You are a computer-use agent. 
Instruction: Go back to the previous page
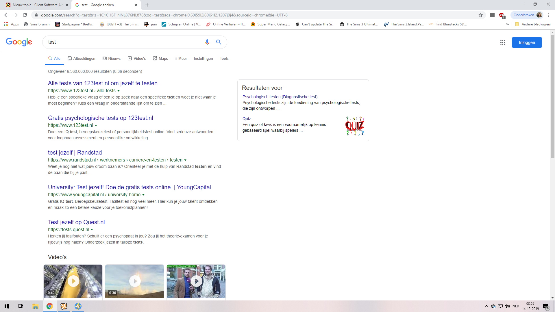tap(6, 15)
